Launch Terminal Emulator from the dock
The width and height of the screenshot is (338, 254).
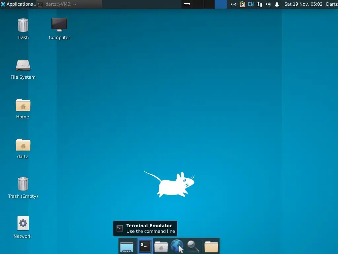click(145, 246)
